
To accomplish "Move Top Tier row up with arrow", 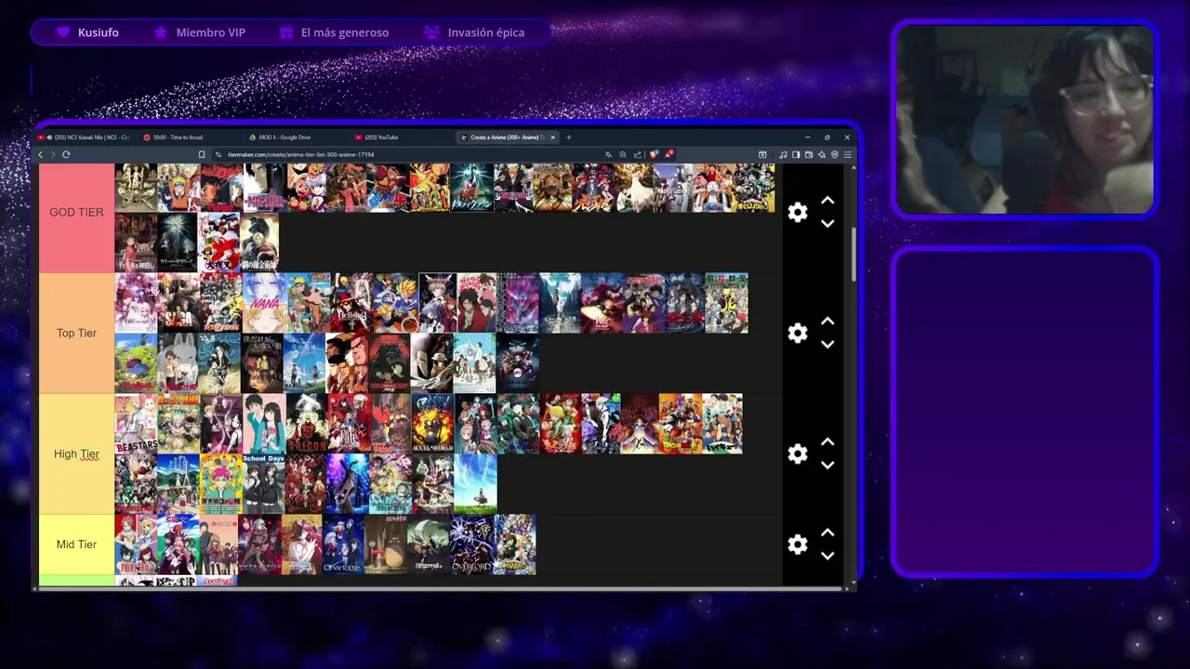I will coord(827,321).
